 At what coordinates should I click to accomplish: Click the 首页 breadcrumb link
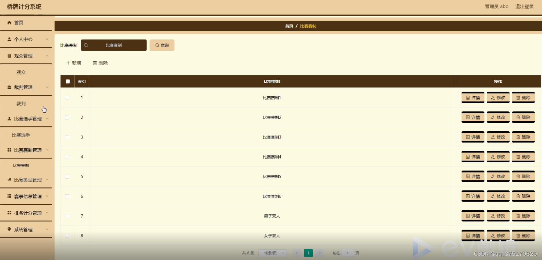(x=289, y=26)
